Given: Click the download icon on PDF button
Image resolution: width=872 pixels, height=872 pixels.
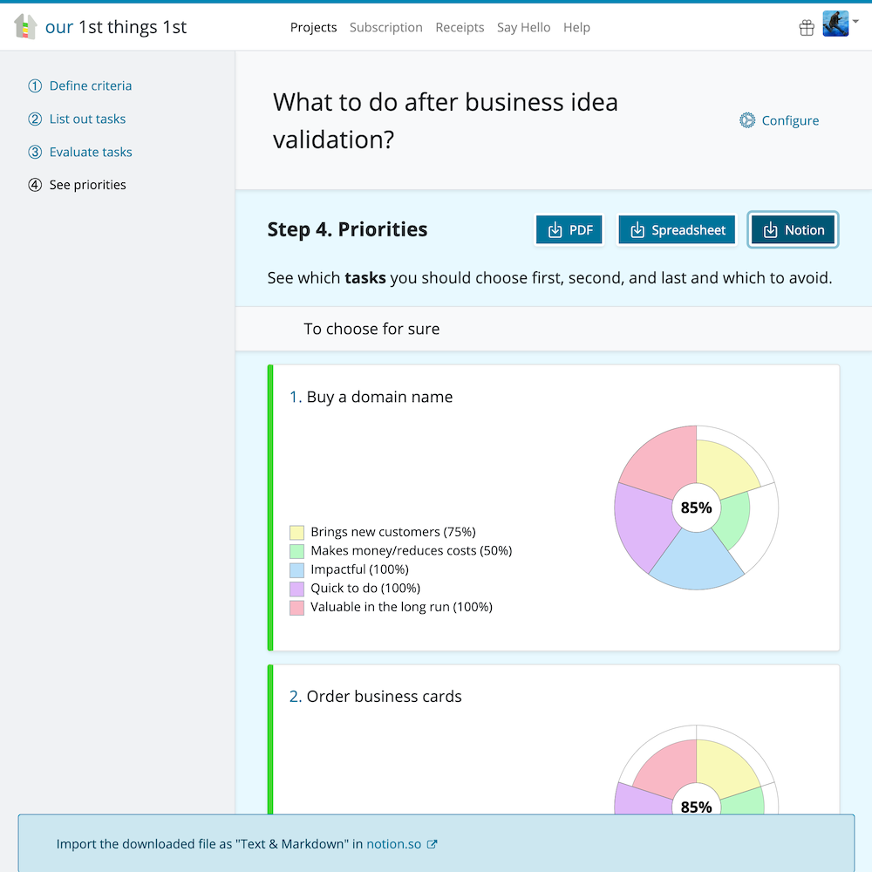Looking at the screenshot, I should point(555,229).
